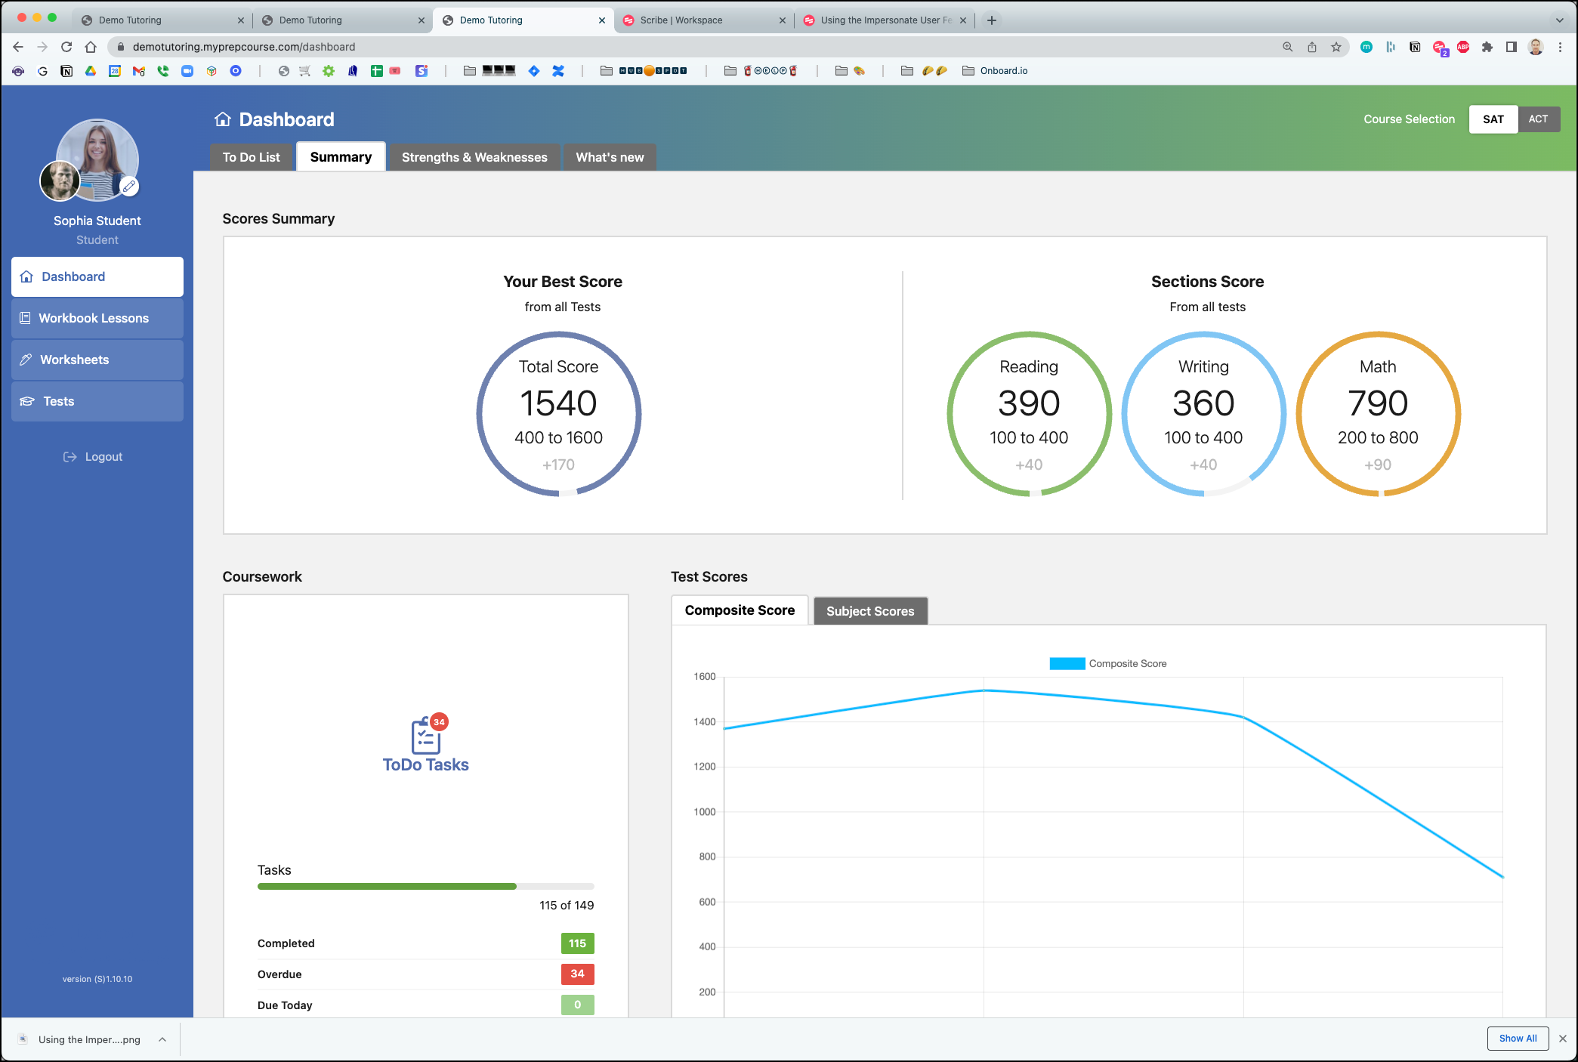Click the browser reload icon

(66, 47)
